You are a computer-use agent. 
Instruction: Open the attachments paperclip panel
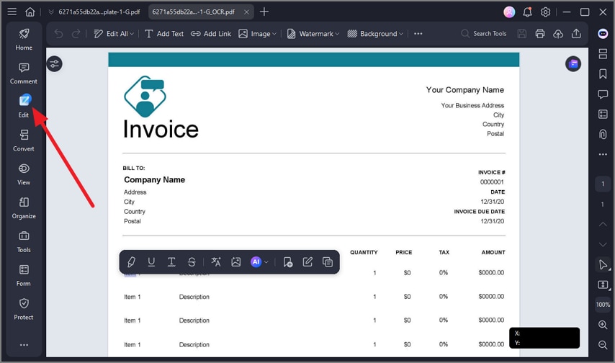[x=603, y=134]
